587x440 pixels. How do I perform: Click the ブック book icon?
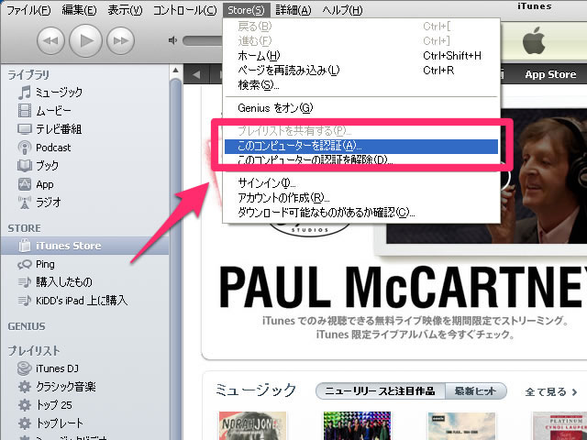(x=25, y=166)
